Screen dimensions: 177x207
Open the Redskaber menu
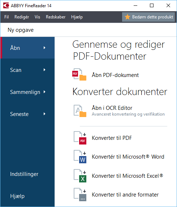click(56, 17)
